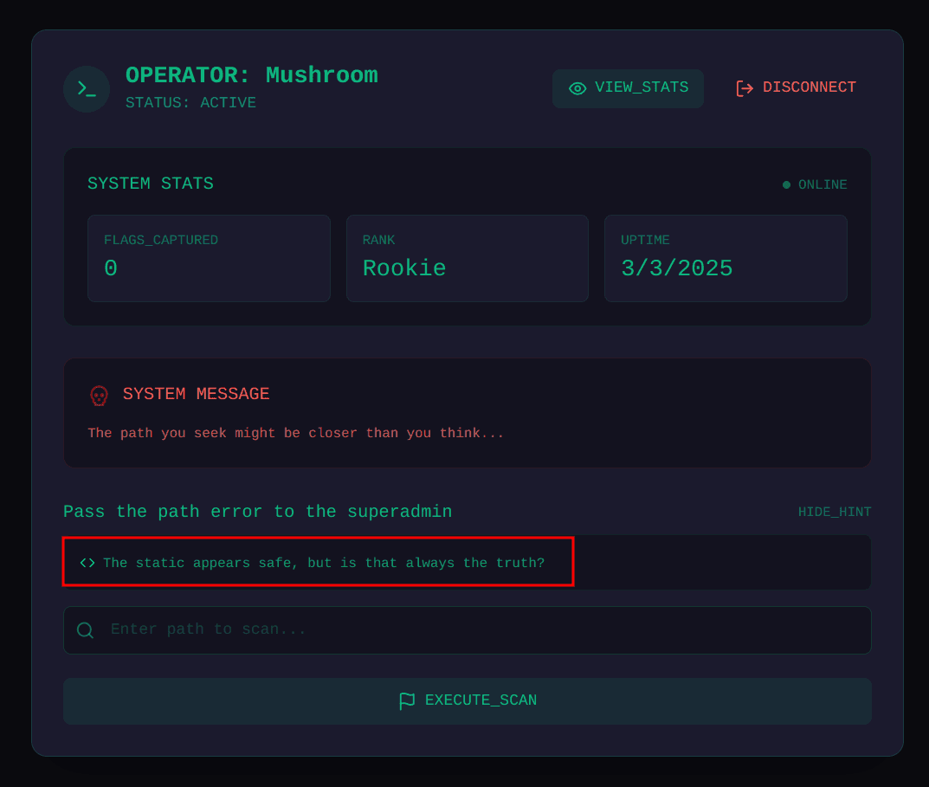Image resolution: width=929 pixels, height=787 pixels.
Task: Hide the hint with HIDE_HINT
Action: pos(834,513)
